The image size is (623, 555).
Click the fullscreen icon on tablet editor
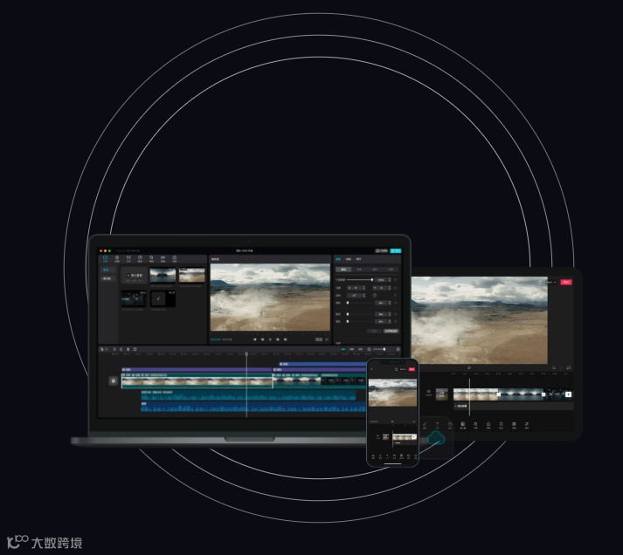pos(569,367)
